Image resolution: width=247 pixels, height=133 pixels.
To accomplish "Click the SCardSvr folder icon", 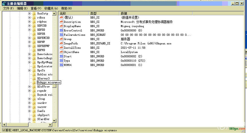I will [34, 119].
